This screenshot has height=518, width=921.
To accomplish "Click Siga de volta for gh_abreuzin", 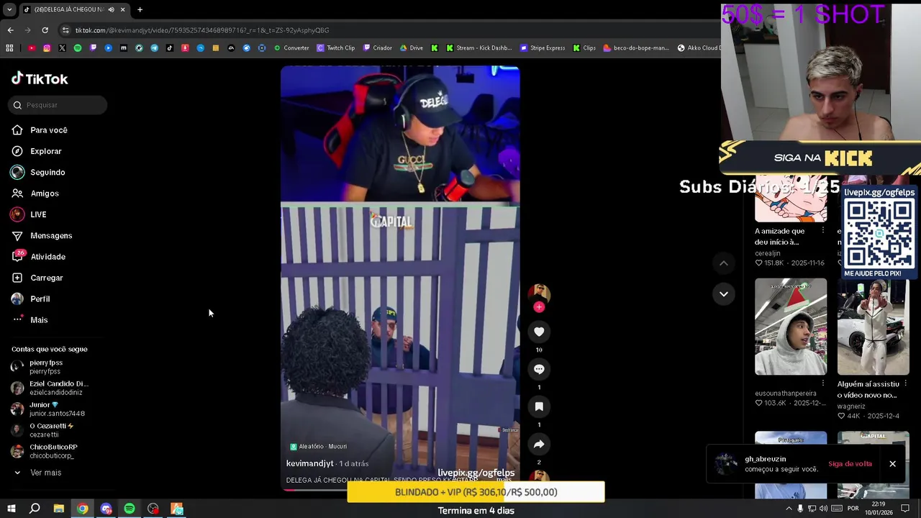I will (x=850, y=464).
